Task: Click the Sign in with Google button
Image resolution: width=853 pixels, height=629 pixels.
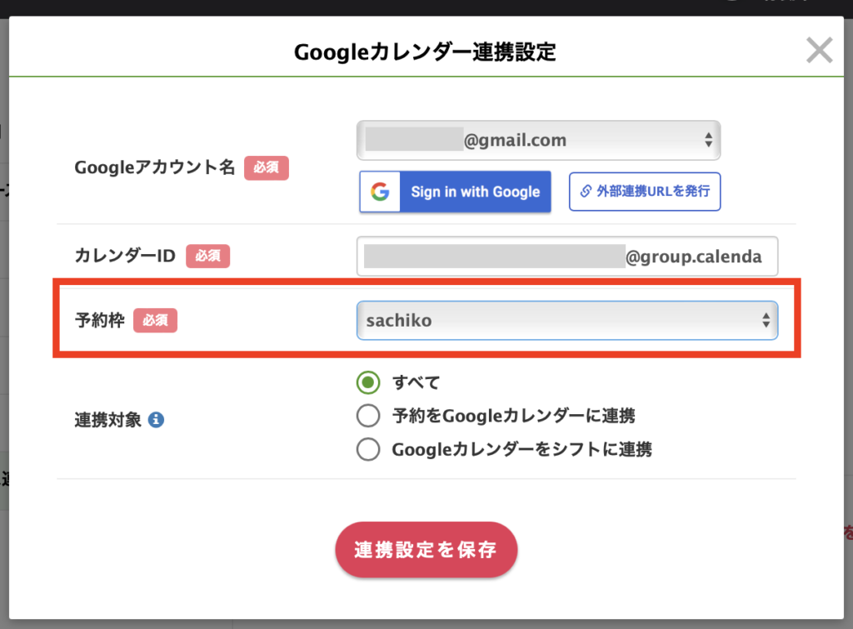Action: 456,192
